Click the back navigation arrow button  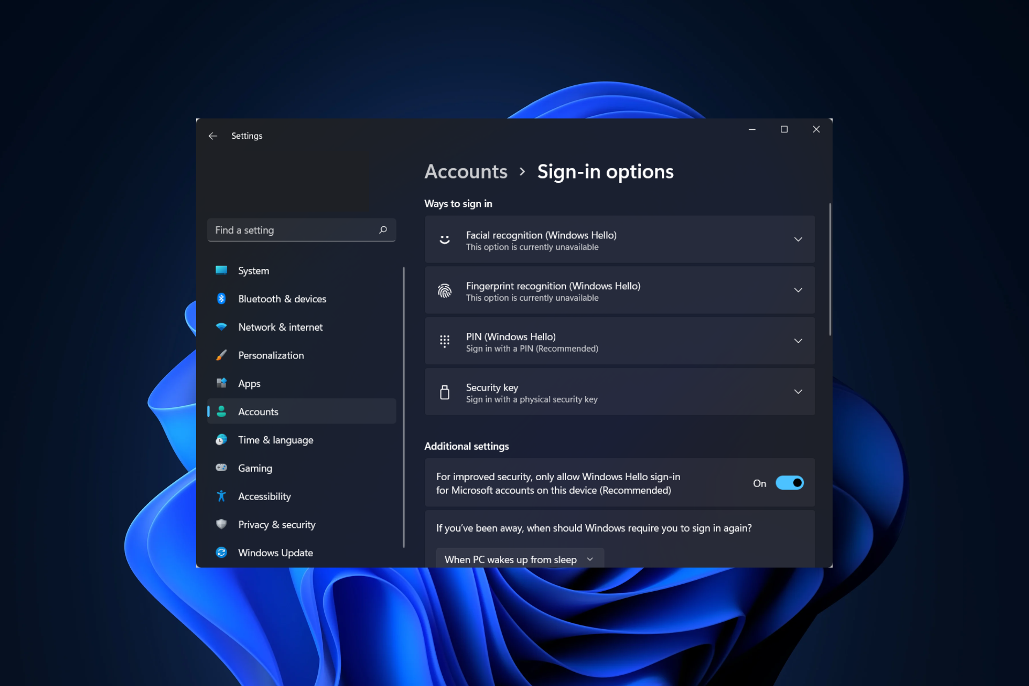(x=213, y=136)
